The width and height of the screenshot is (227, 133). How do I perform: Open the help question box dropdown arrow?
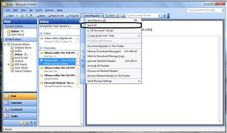coord(223,10)
